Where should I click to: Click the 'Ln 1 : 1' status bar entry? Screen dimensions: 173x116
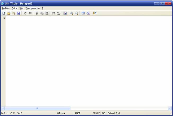(5, 113)
